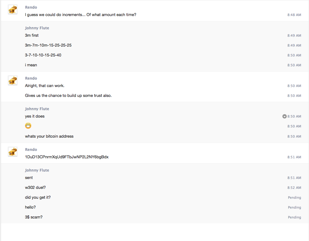Click the bitcoin address 1DuD13CPnrm… text
Screen dimensions: 309x241
(67, 157)
